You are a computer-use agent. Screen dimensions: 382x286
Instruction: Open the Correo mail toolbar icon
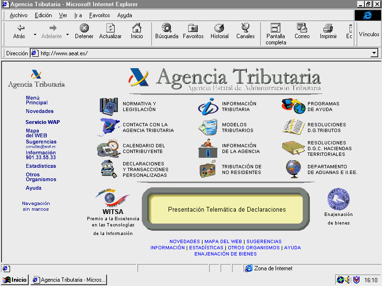pos(302,28)
